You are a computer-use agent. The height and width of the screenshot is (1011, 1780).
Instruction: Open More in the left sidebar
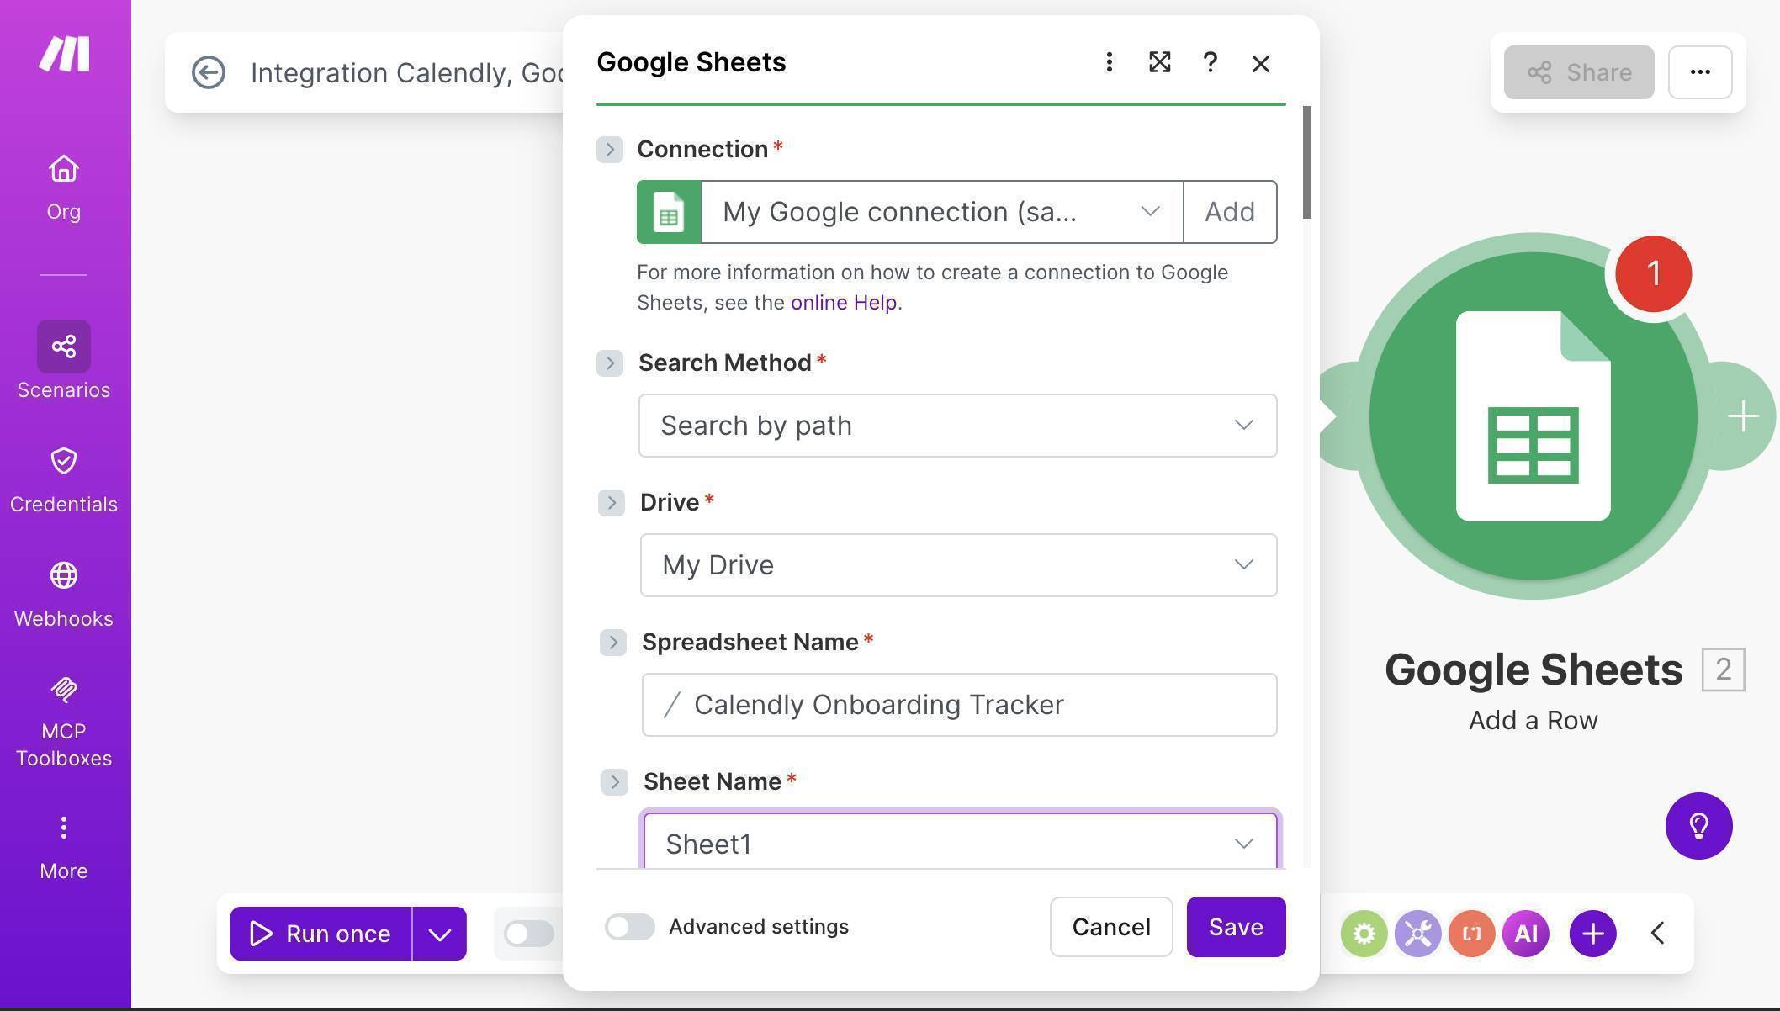[x=63, y=841]
